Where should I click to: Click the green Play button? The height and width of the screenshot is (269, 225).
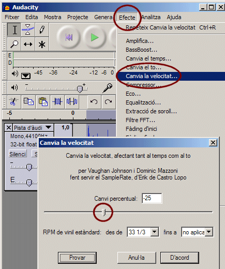point(95,37)
